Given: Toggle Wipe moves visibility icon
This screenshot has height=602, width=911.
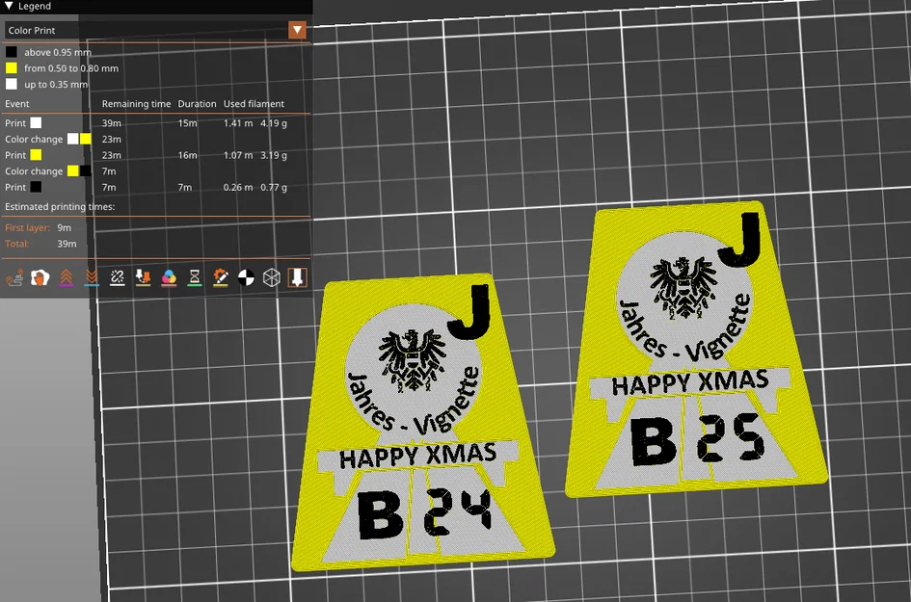Looking at the screenshot, I should (40, 278).
